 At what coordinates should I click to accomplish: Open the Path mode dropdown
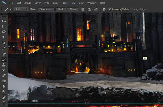tap(21, 9)
